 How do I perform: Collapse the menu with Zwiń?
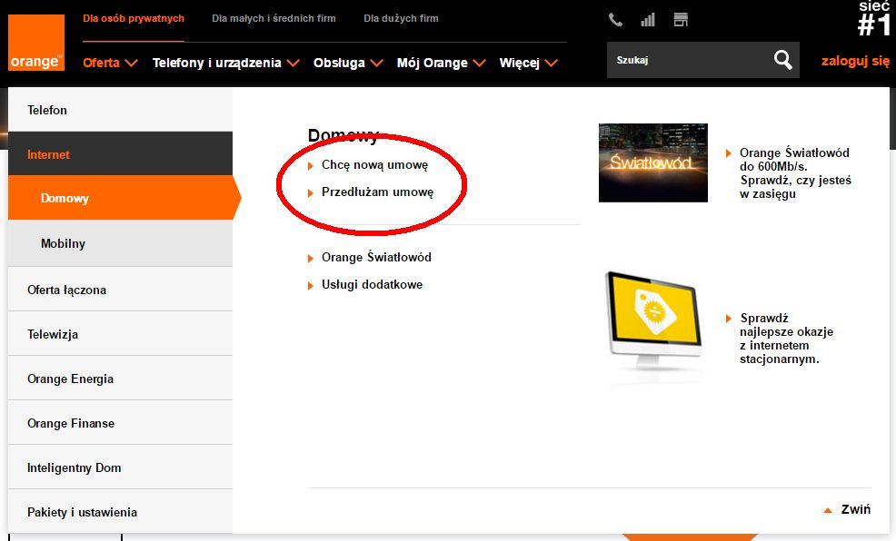pyautogui.click(x=847, y=509)
